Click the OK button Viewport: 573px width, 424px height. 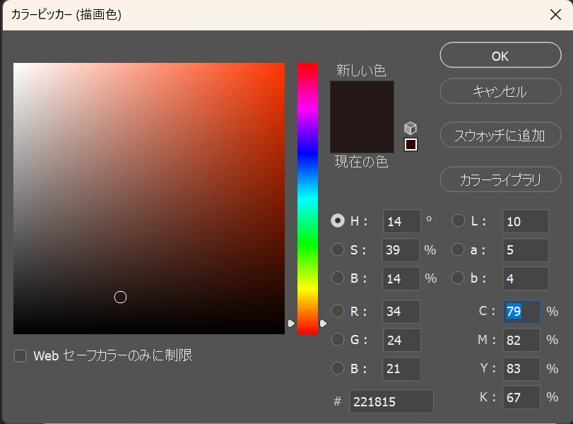coord(500,55)
